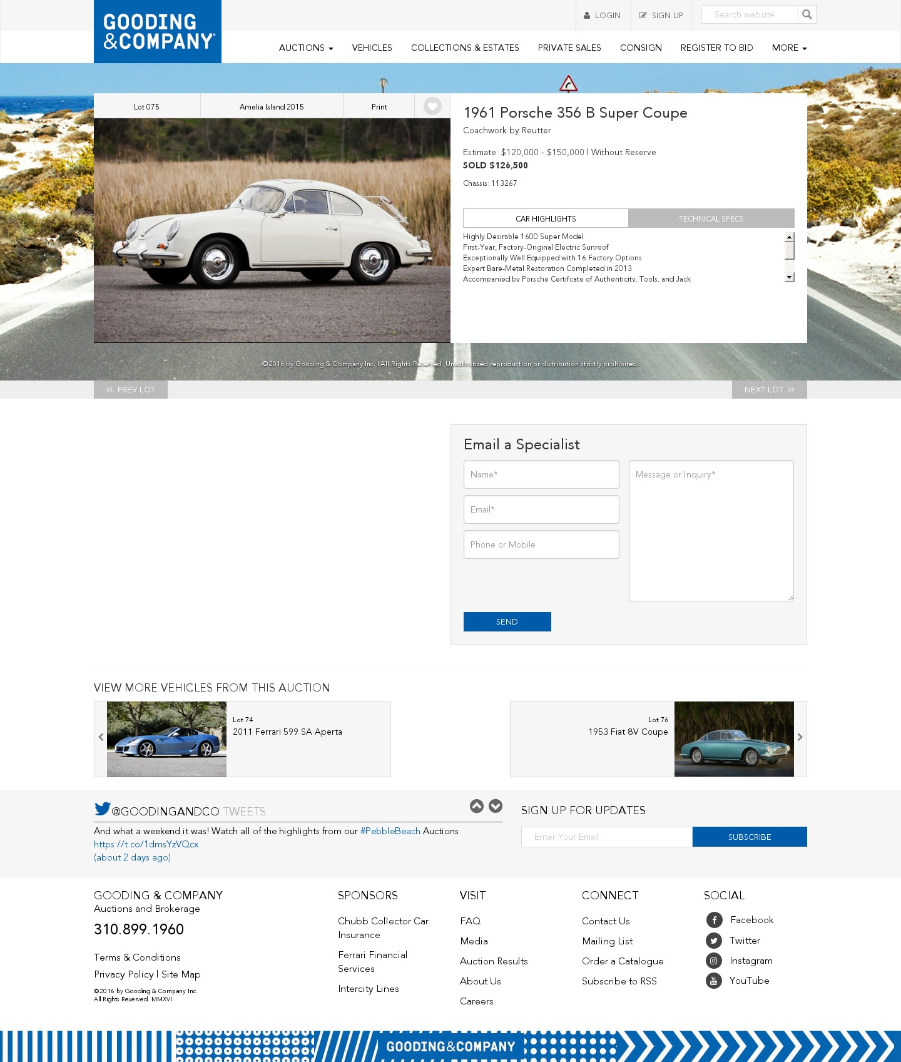
Task: Open Auction Results link
Action: coord(494,961)
